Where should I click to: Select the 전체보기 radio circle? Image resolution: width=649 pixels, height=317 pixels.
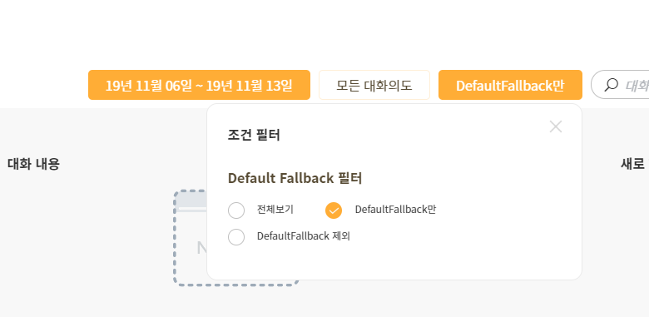point(236,211)
